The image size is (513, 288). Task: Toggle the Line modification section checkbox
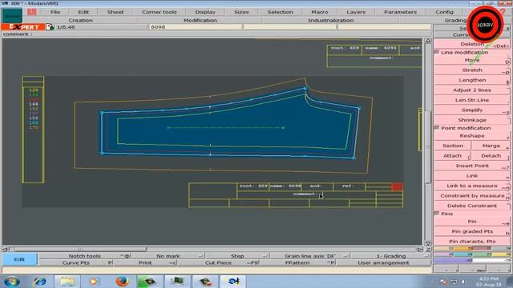[x=437, y=52]
